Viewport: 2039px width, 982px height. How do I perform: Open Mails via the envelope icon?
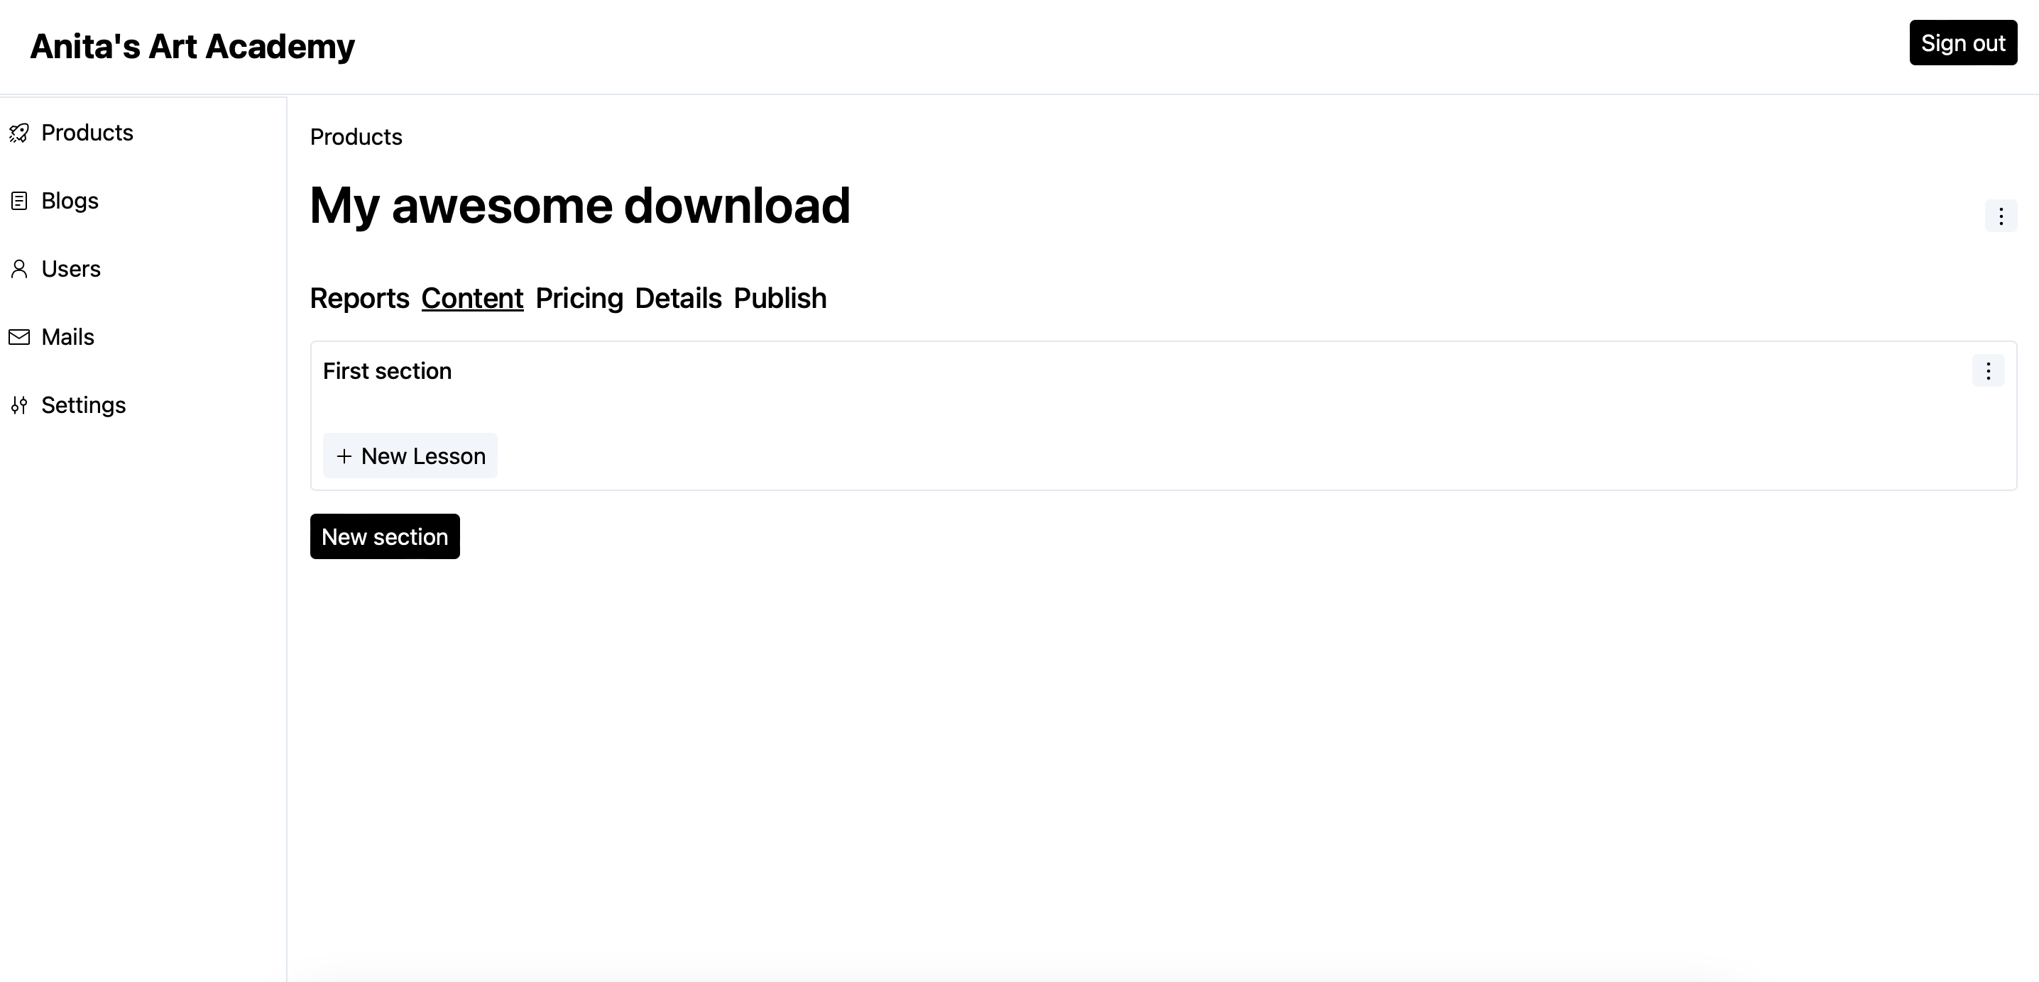(19, 336)
